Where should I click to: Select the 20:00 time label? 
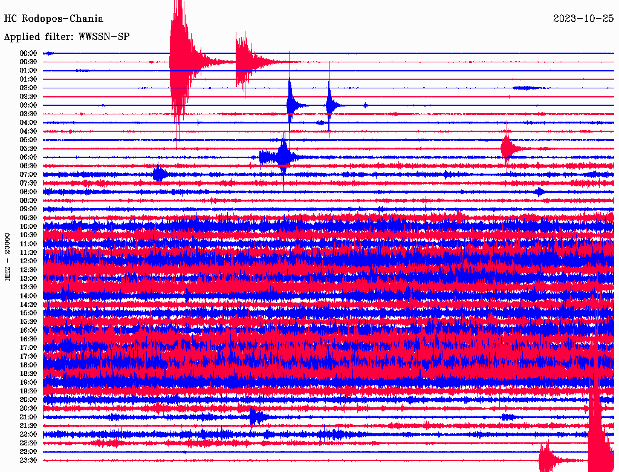point(28,399)
